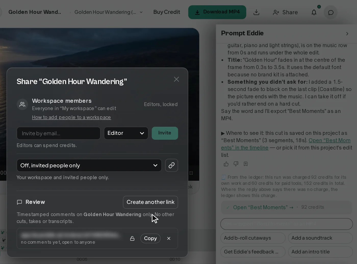Remove the review link with the x icon

click(x=169, y=238)
